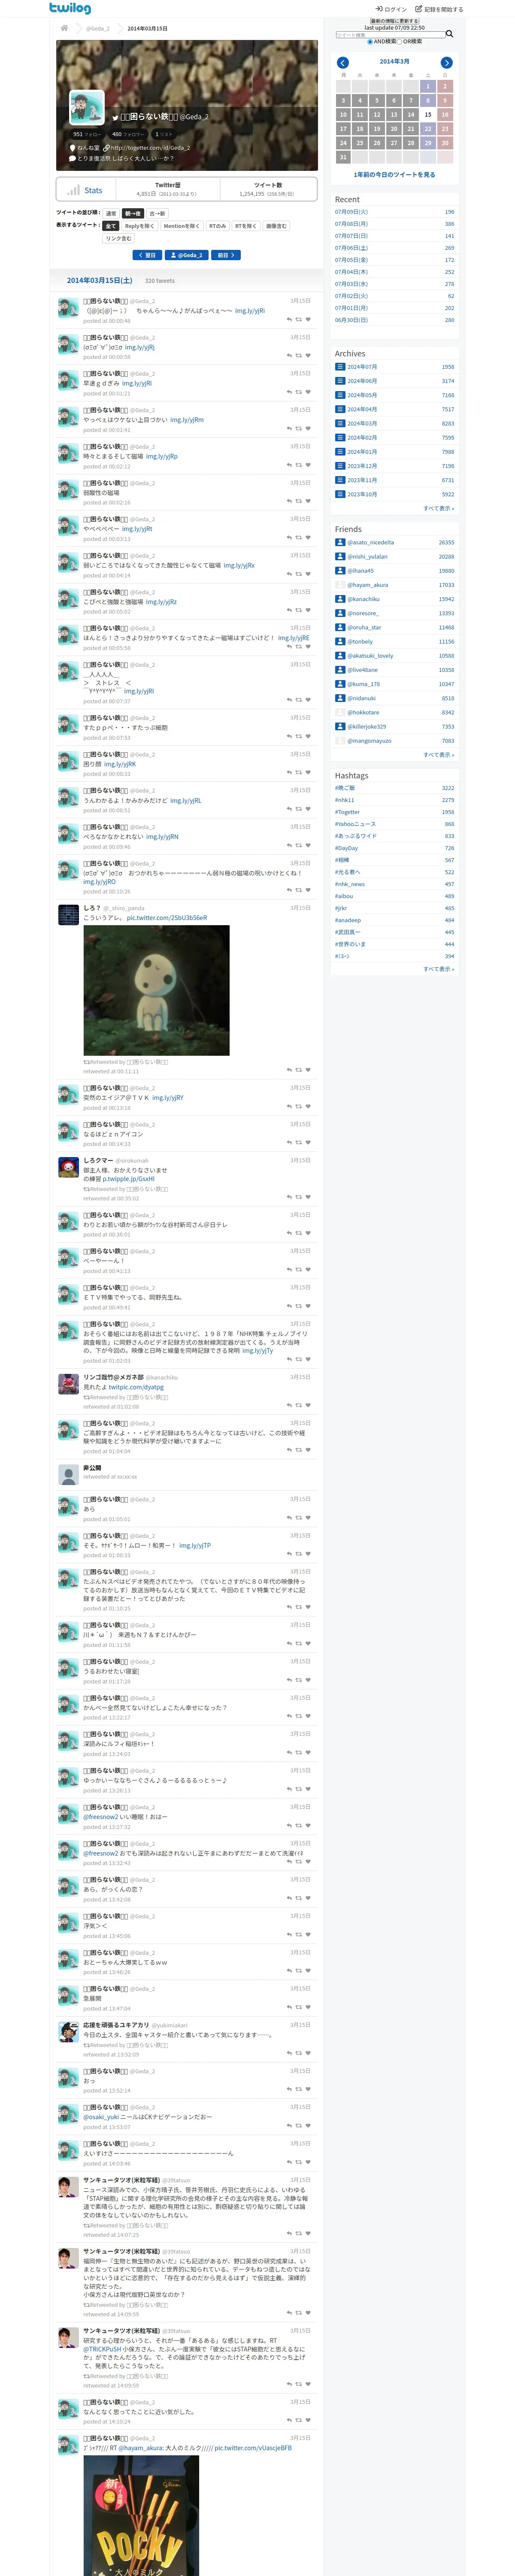The width and height of the screenshot is (515, 2576).
Task: Filter tweets with Mentionを除く
Action: click(x=181, y=226)
